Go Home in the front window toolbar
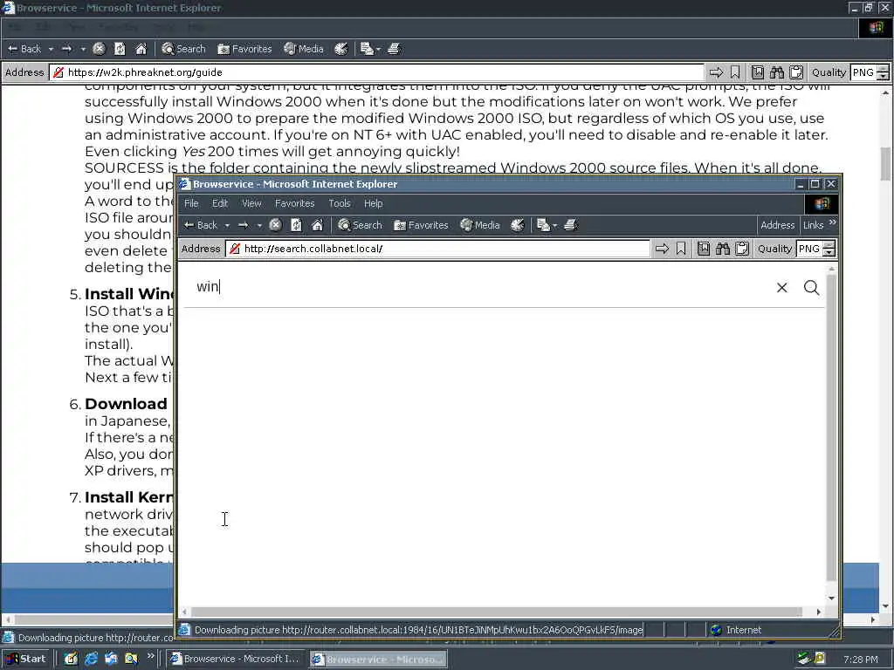 click(317, 225)
